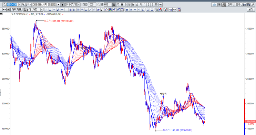Select the square shape tool
Screen dimensions: 256x135
(152, 10)
